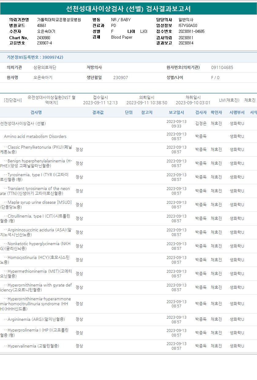Click the Citrullinemia type I result 정상
Screen dimensions: 257x380
79,218
